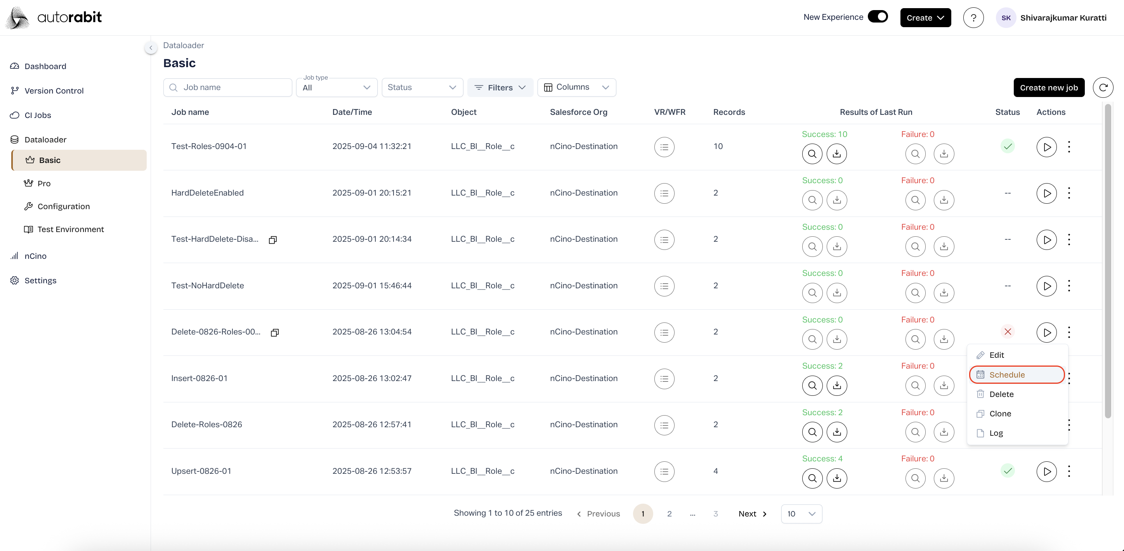Viewport: 1124px width, 551px height.
Task: Open the Columns selector dropdown
Action: (576, 87)
